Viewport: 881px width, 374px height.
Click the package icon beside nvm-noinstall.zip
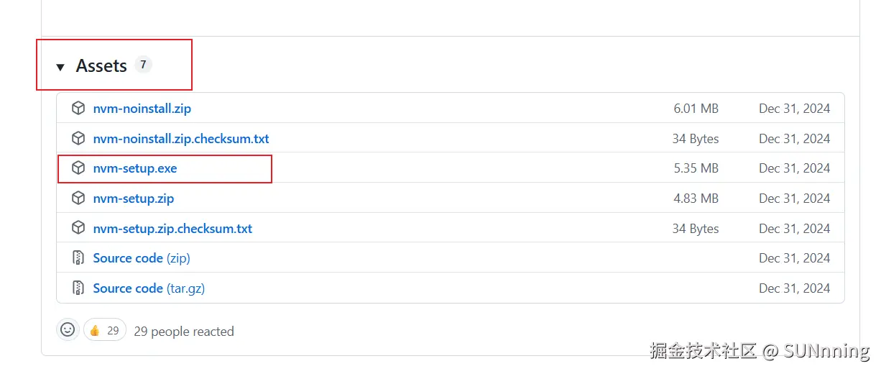(78, 109)
